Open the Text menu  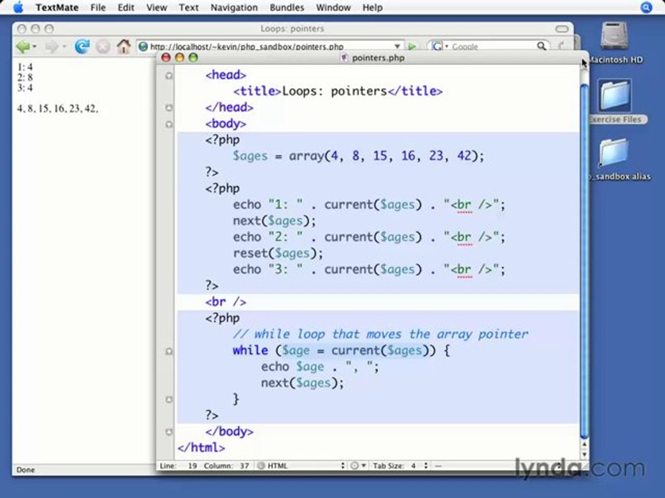[x=188, y=8]
